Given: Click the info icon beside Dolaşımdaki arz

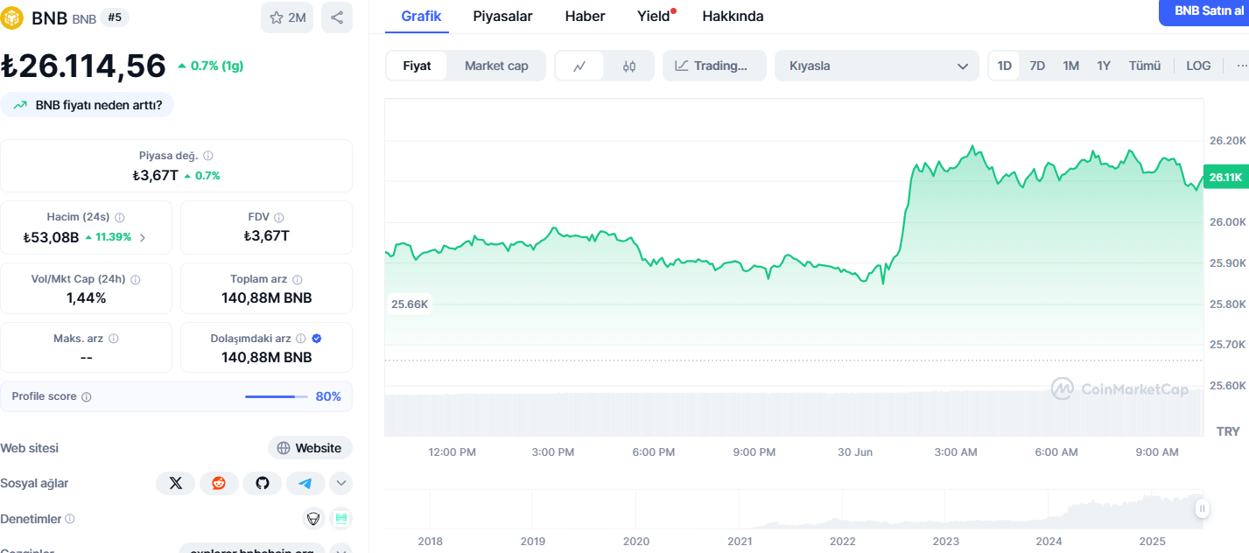Looking at the screenshot, I should tap(301, 339).
